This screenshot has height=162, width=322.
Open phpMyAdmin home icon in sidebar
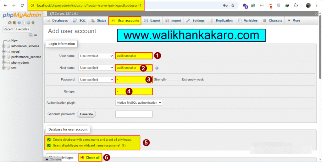(x=9, y=23)
